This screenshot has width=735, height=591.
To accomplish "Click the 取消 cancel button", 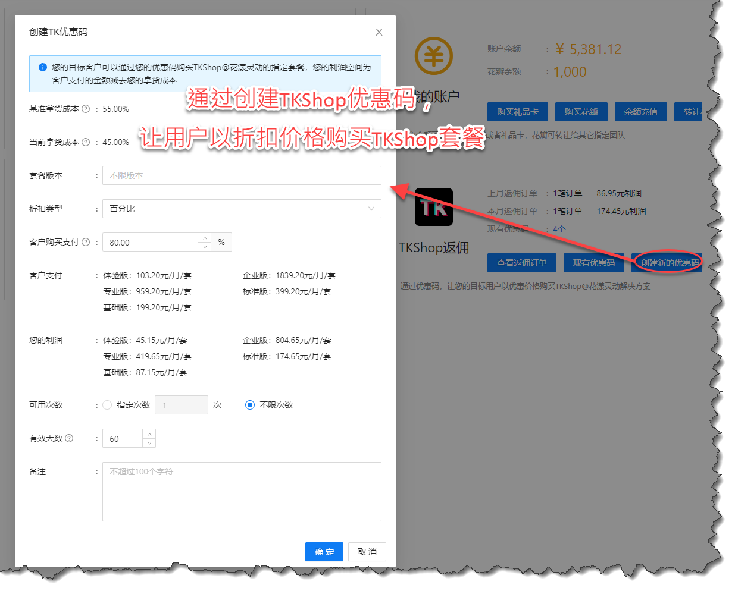I will 367,552.
